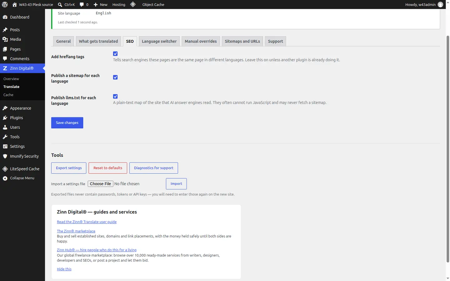The width and height of the screenshot is (450, 281).
Task: Click the plus New icon
Action: coord(96,4)
